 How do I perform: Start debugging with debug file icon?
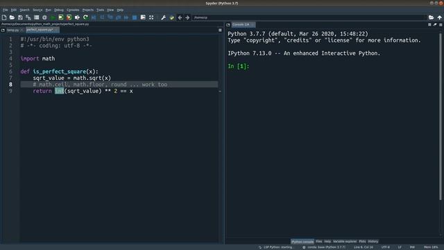pos(94,17)
